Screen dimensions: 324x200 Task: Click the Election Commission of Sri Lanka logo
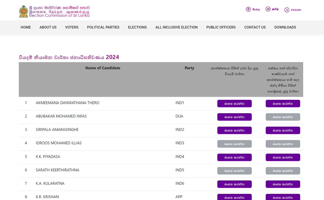click(x=54, y=12)
